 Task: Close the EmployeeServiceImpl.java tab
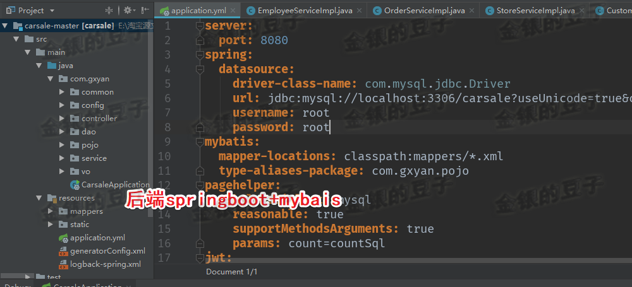359,11
